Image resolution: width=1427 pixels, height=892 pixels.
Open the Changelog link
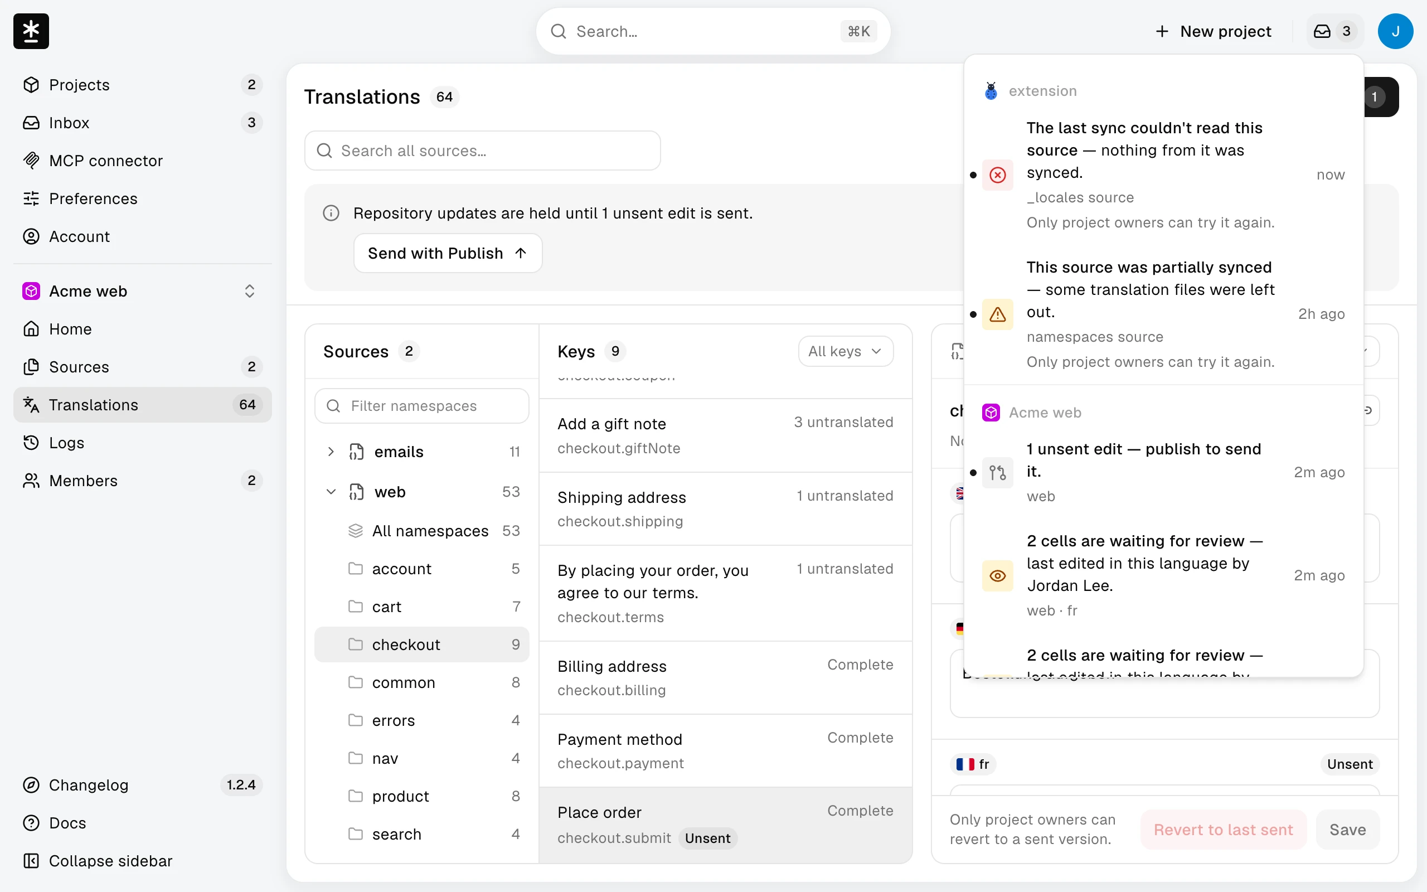(143, 785)
